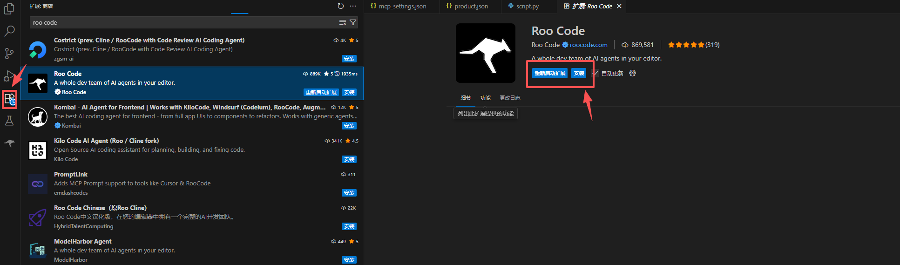Viewport: 900px width, 265px height.
Task: Switch to the 更改日志 changelog tab
Action: (510, 98)
